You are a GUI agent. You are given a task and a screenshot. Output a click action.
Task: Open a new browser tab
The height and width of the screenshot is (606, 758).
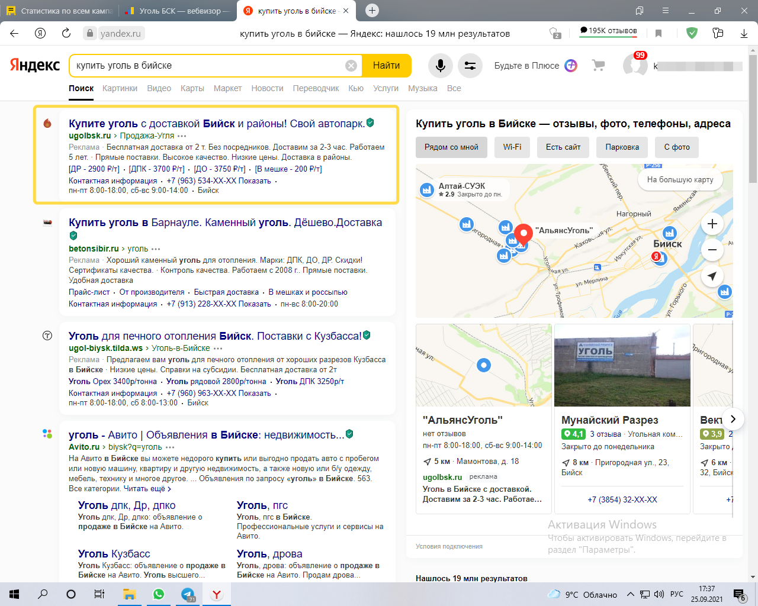[x=372, y=10]
